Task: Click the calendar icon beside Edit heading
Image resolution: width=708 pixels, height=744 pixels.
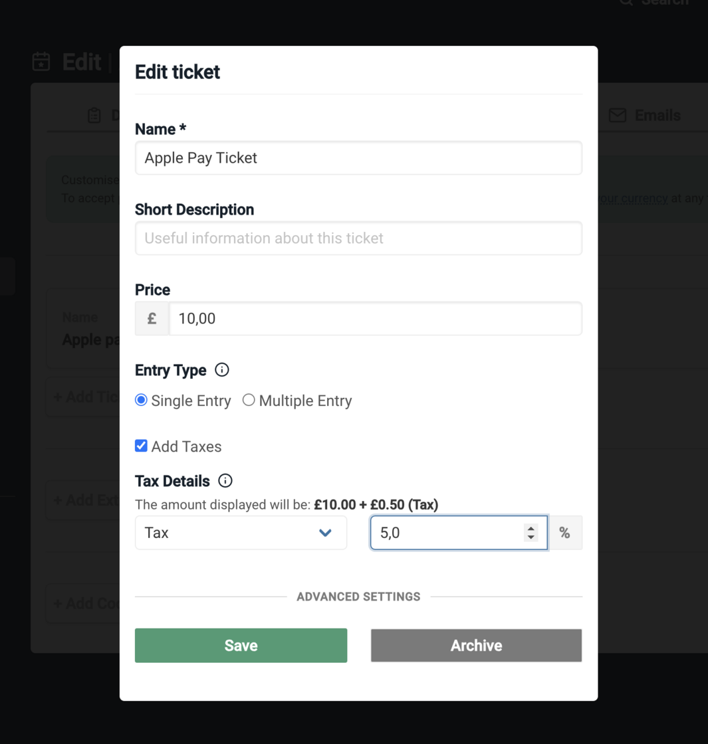Action: 41,62
